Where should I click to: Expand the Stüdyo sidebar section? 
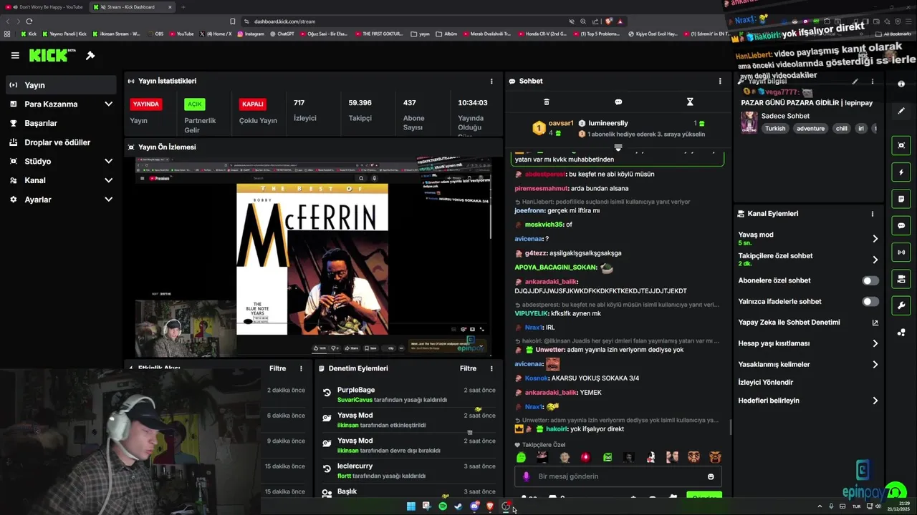(108, 161)
